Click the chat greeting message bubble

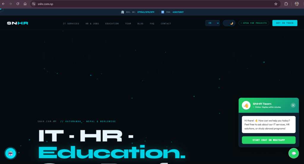pos(269,125)
